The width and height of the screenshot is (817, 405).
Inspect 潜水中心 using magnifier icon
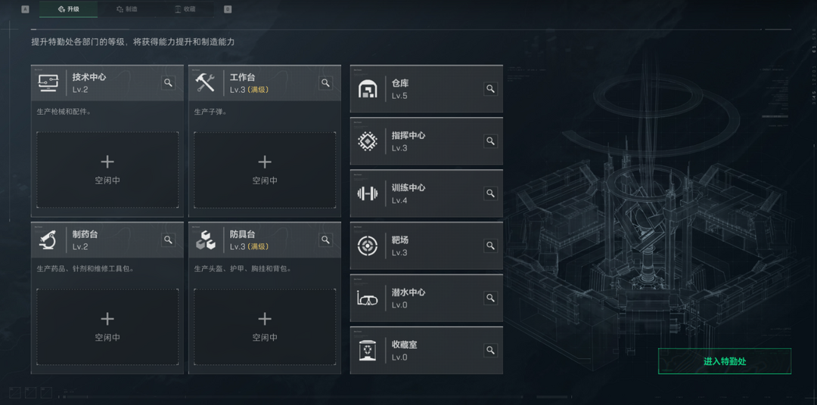490,298
